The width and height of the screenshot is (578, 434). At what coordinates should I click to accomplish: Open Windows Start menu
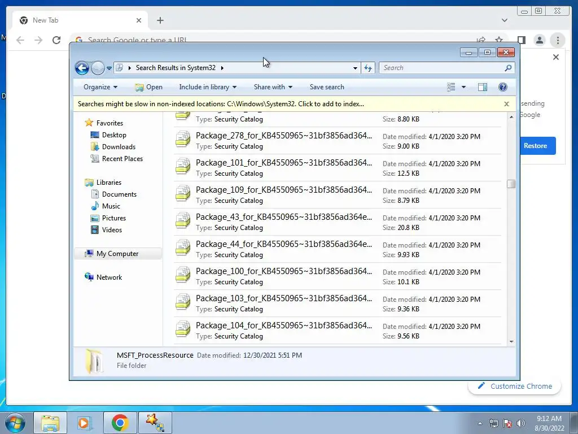click(x=15, y=423)
